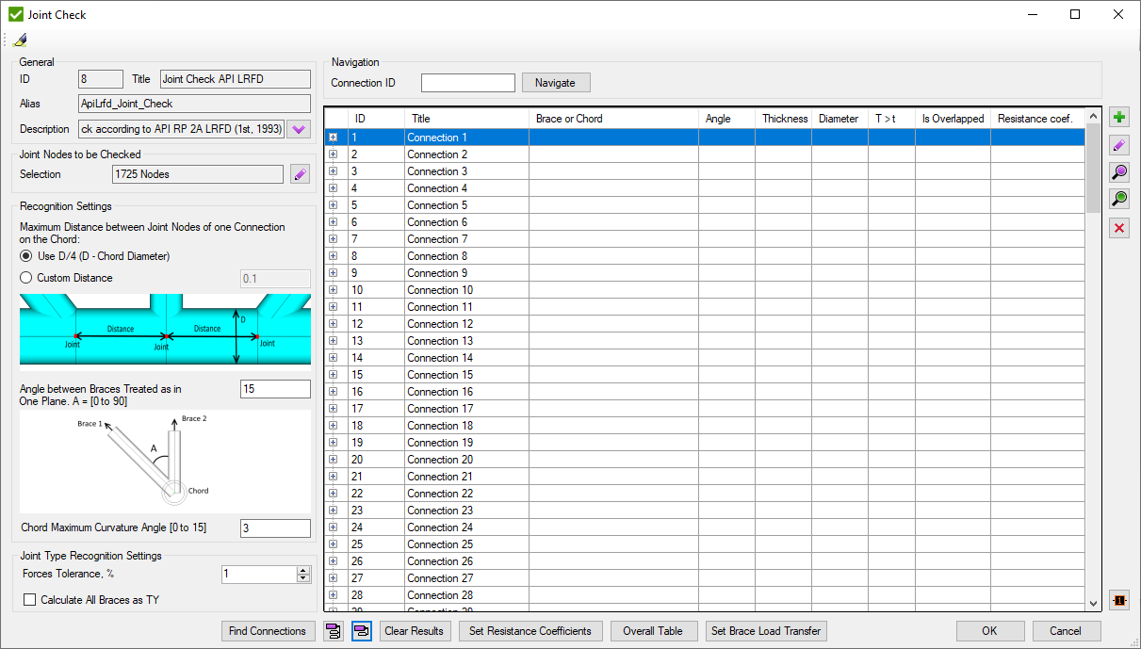Viewport: 1141px width, 649px height.
Task: Click the green magnifier icon right of table
Action: (1119, 199)
